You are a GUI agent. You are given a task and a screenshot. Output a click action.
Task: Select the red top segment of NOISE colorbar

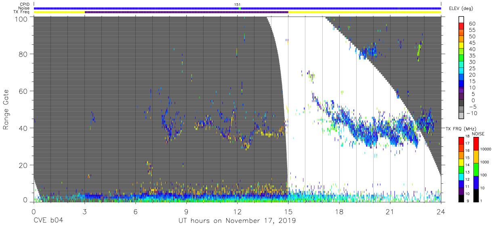point(476,144)
